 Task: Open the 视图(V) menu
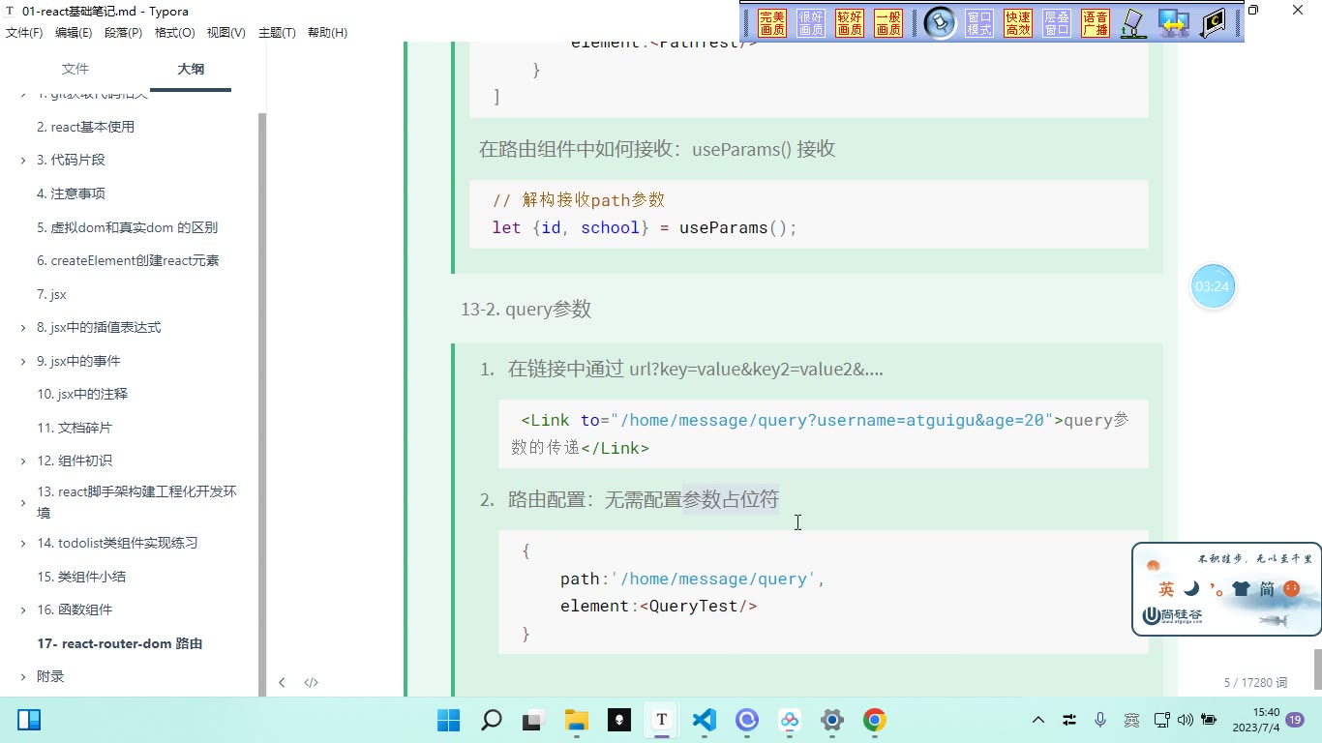(226, 32)
